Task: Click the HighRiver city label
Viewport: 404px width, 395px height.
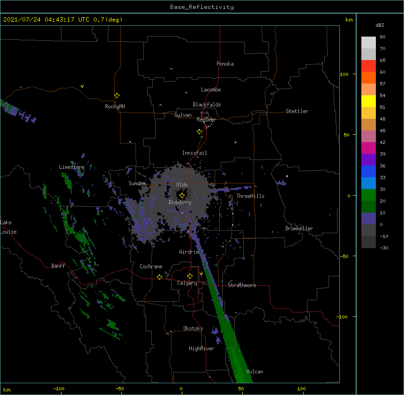Action: click(x=202, y=349)
